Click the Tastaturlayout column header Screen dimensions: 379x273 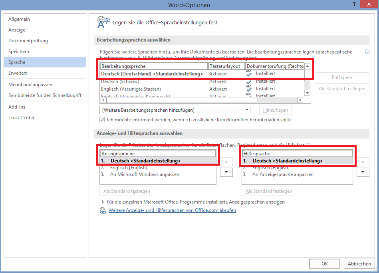[226, 66]
